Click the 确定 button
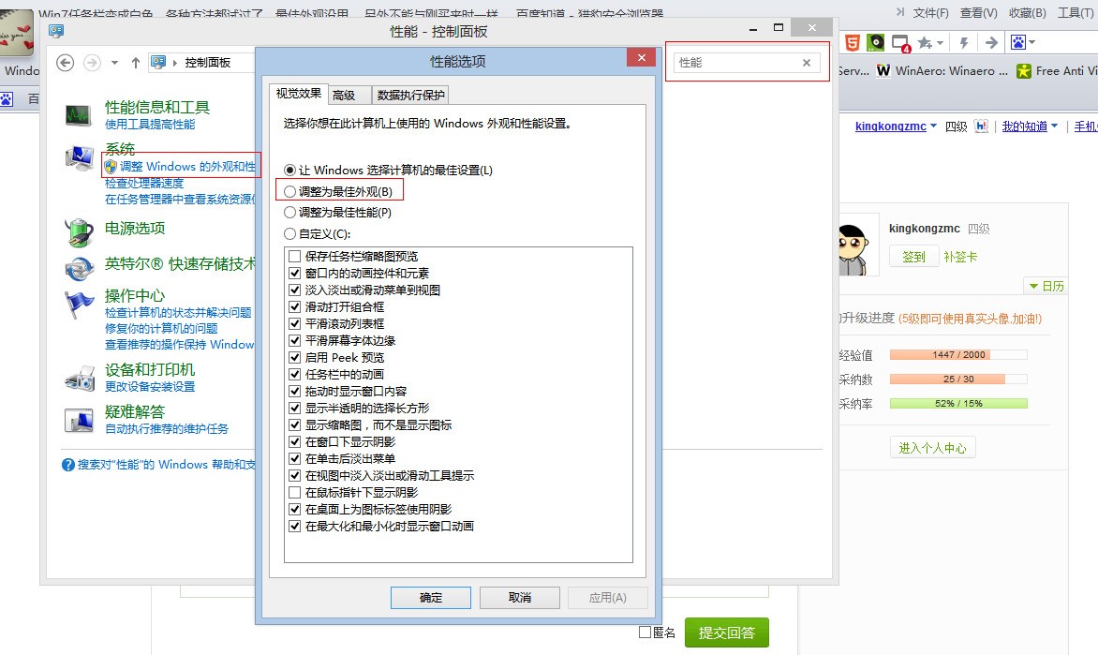Viewport: 1098px width, 655px height. tap(431, 598)
